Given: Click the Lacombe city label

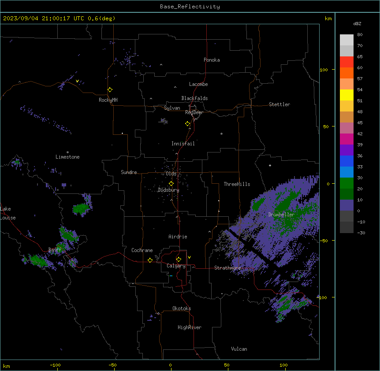Looking at the screenshot, I should click(x=198, y=84).
